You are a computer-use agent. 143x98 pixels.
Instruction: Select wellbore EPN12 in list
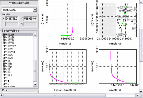[x=17, y=69]
